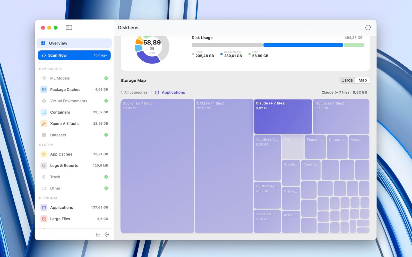
Task: Select the FreeCAD treemap block
Action: point(267,221)
